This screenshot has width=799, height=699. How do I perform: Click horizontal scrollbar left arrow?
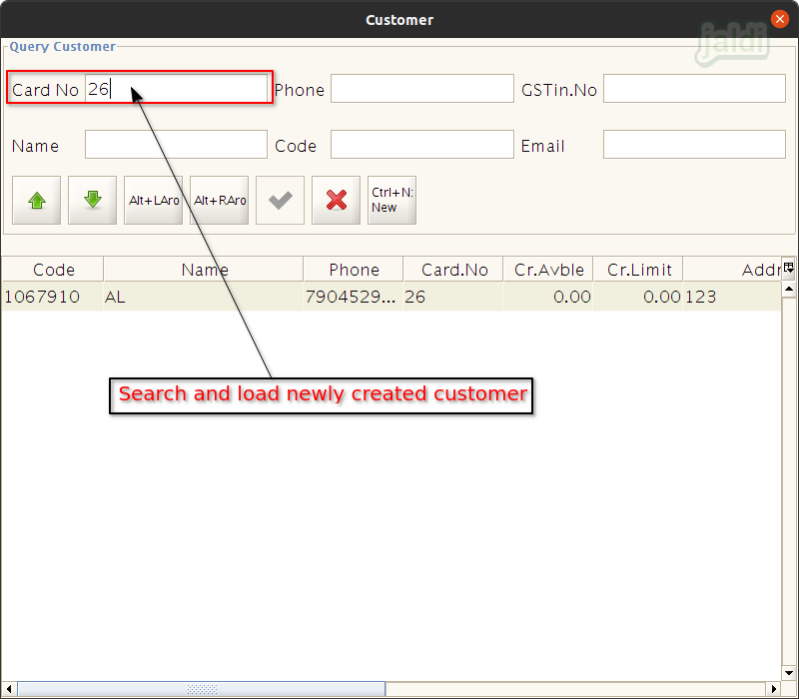[x=9, y=689]
